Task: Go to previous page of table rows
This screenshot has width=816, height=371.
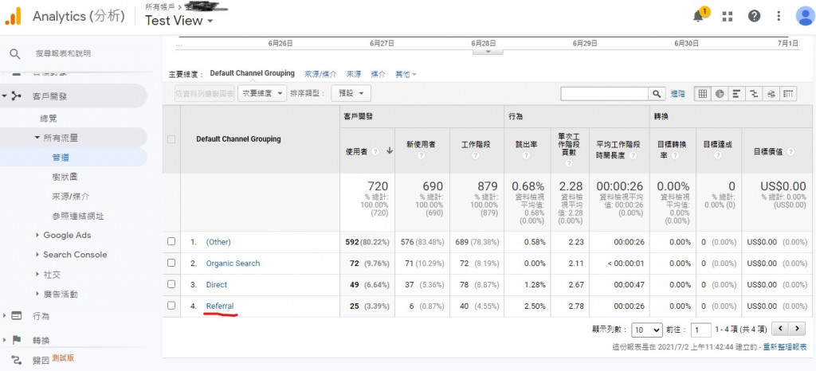Action: (x=779, y=329)
